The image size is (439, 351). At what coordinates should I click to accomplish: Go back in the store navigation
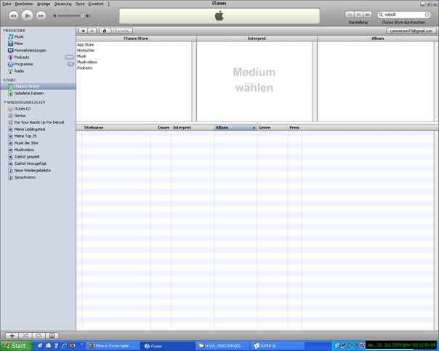click(x=83, y=31)
